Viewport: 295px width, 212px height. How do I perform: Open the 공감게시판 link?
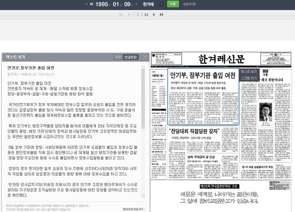pyautogui.click(x=189, y=4)
